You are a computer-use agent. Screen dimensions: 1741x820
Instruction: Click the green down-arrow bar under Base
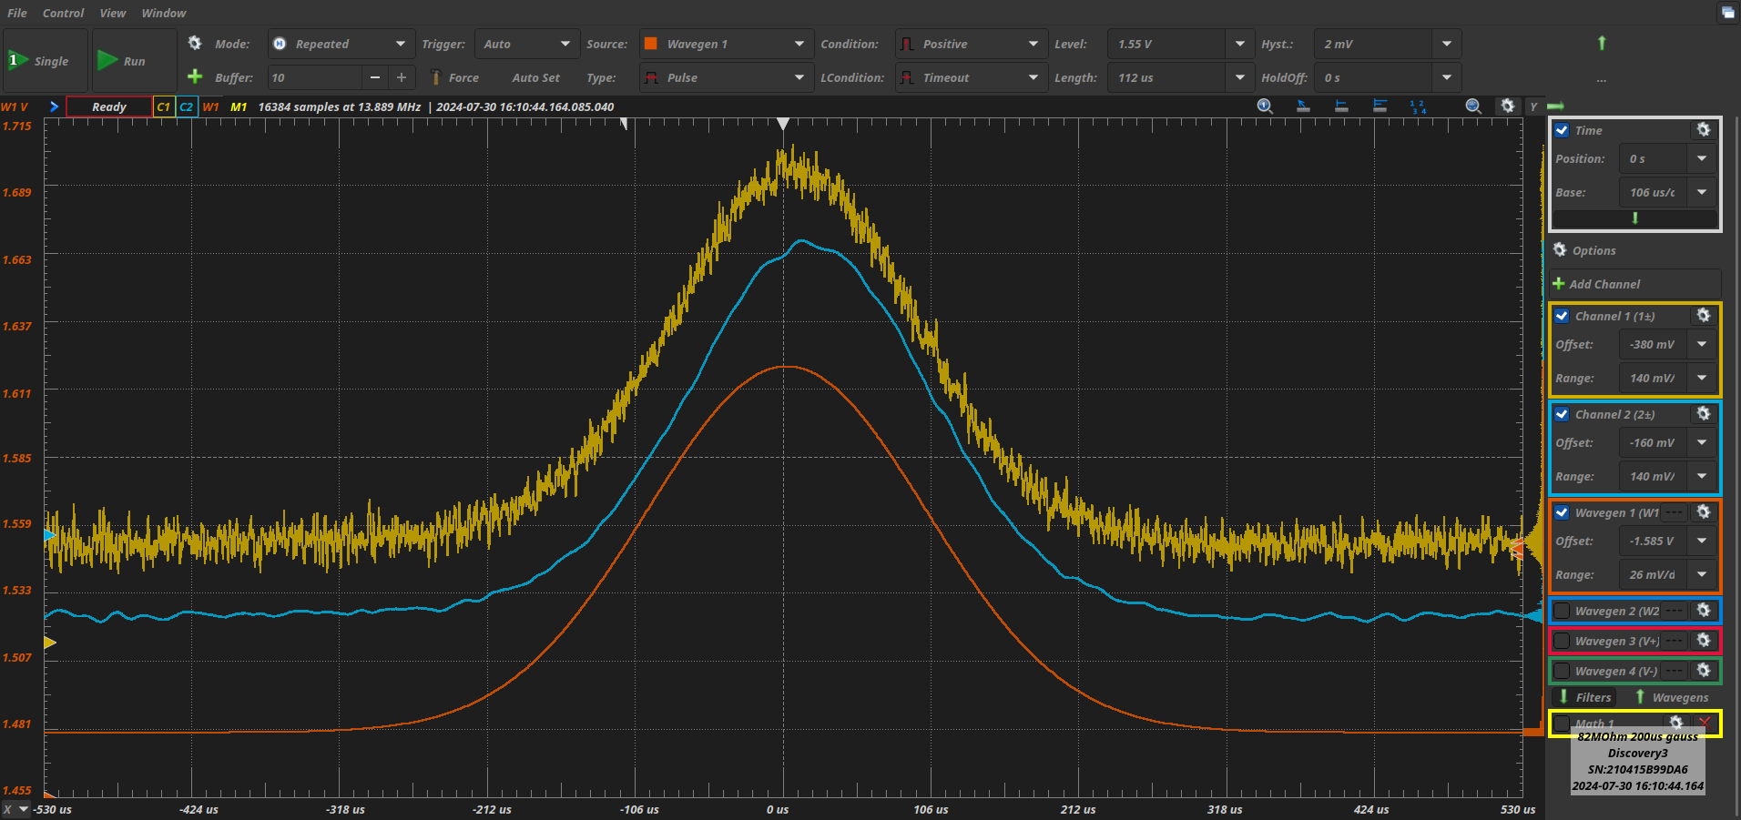pyautogui.click(x=1635, y=218)
